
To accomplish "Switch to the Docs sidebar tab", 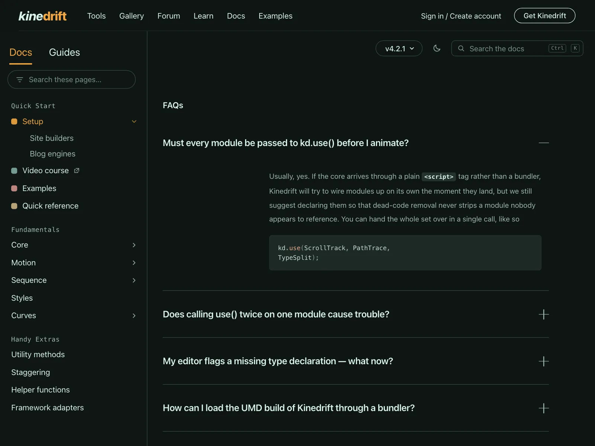I will tap(21, 52).
